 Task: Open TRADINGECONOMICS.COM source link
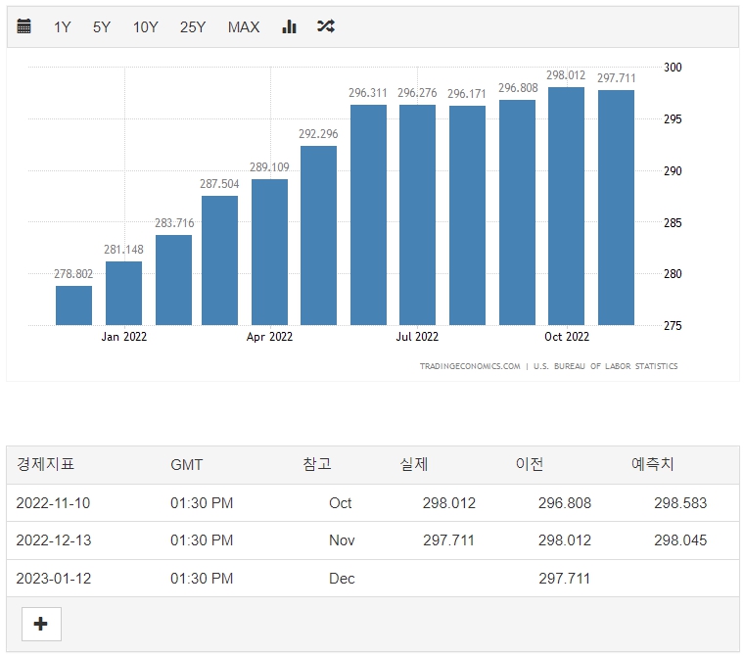[x=470, y=366]
